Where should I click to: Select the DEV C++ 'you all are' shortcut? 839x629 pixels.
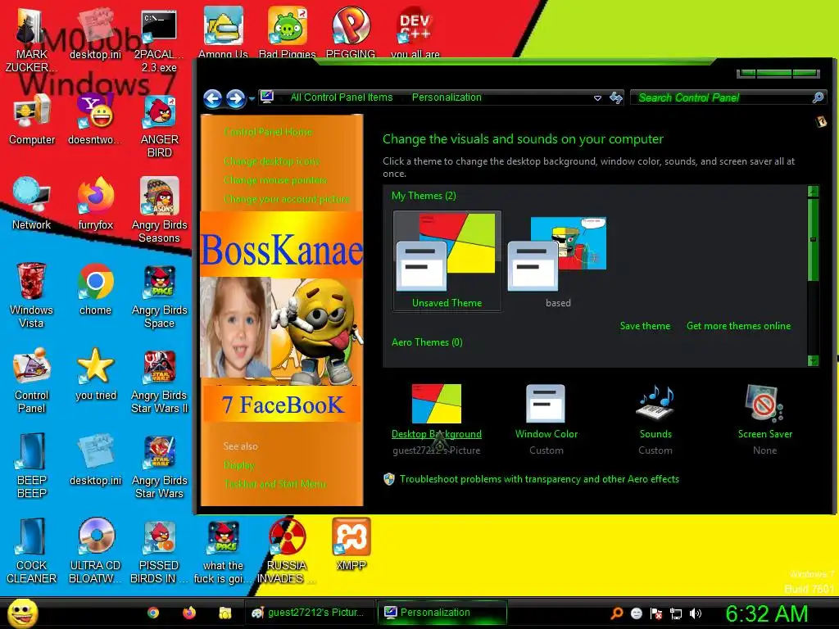click(x=415, y=32)
